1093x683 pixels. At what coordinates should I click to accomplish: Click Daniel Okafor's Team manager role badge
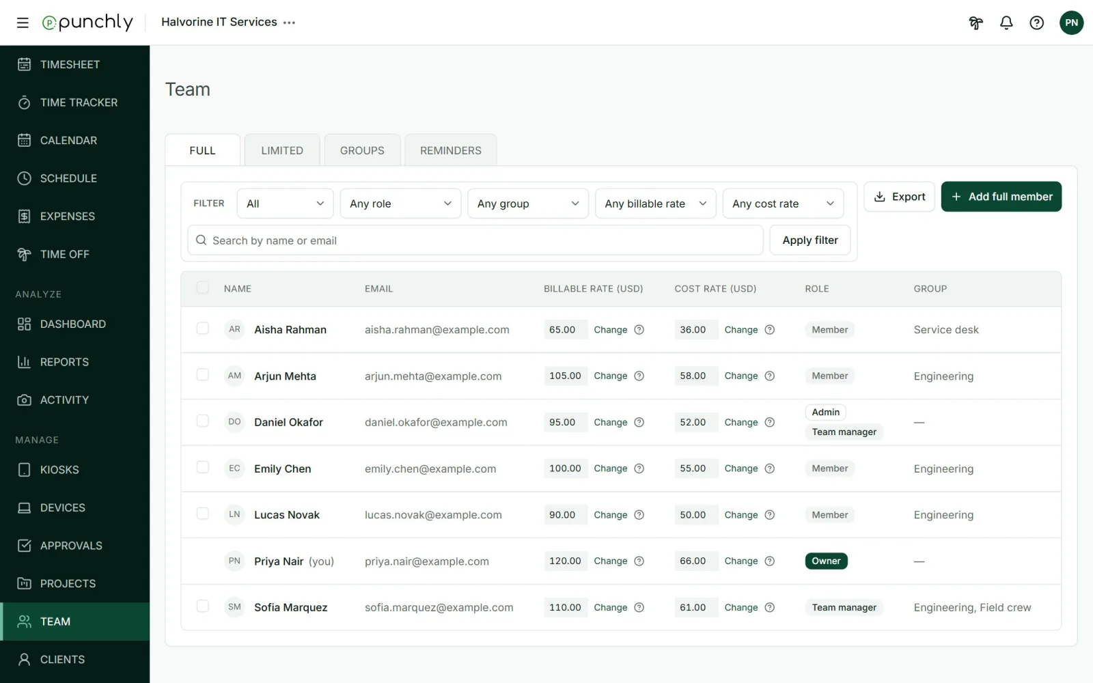pyautogui.click(x=844, y=432)
